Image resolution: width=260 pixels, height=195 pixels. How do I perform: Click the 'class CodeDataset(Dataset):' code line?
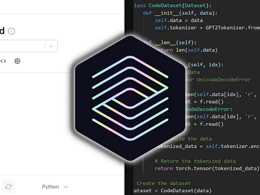point(172,5)
